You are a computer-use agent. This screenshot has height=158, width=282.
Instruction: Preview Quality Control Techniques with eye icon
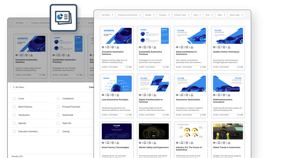[214, 47]
